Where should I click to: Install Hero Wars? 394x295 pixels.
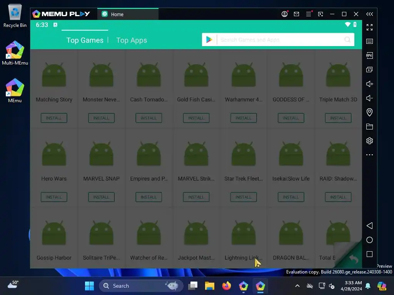point(54,197)
